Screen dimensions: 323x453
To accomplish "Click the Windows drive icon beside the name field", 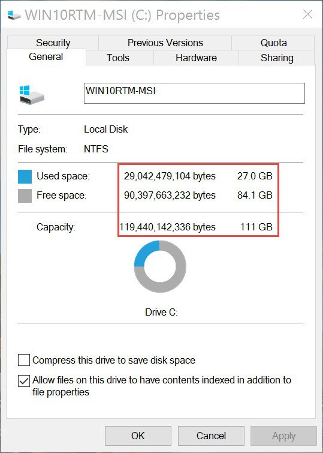I will point(32,94).
